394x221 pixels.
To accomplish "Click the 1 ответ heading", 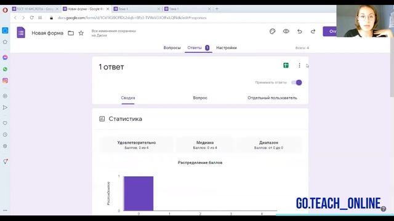I will (111, 67).
